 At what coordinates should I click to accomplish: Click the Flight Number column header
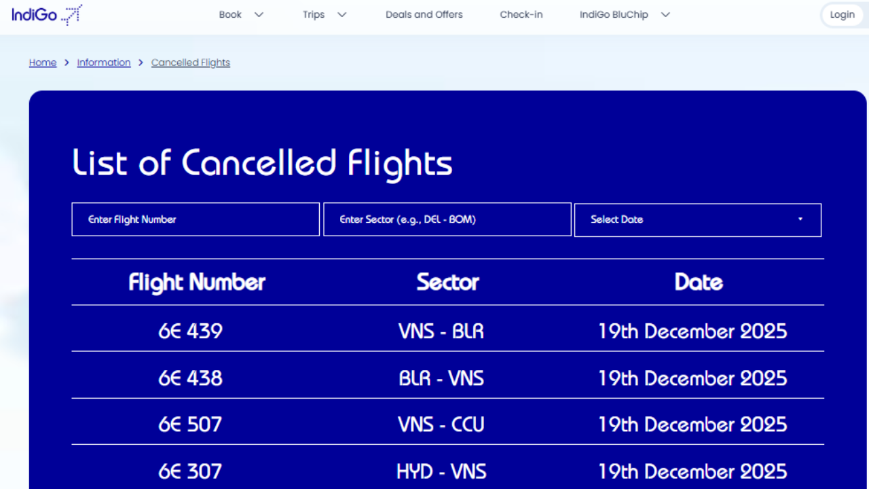click(x=197, y=283)
